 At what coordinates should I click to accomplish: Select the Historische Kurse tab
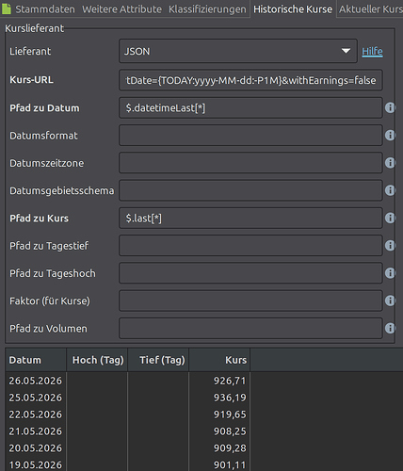coord(293,9)
